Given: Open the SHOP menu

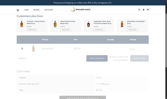Looking at the screenshot, I should 26,10.
